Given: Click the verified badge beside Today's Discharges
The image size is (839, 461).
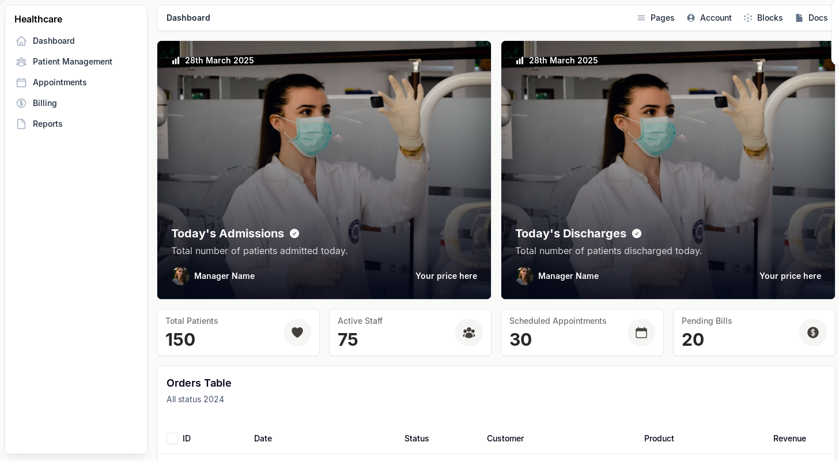Looking at the screenshot, I should (637, 233).
